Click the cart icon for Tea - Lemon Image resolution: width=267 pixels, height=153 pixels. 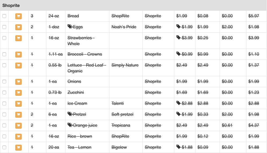coord(18,147)
